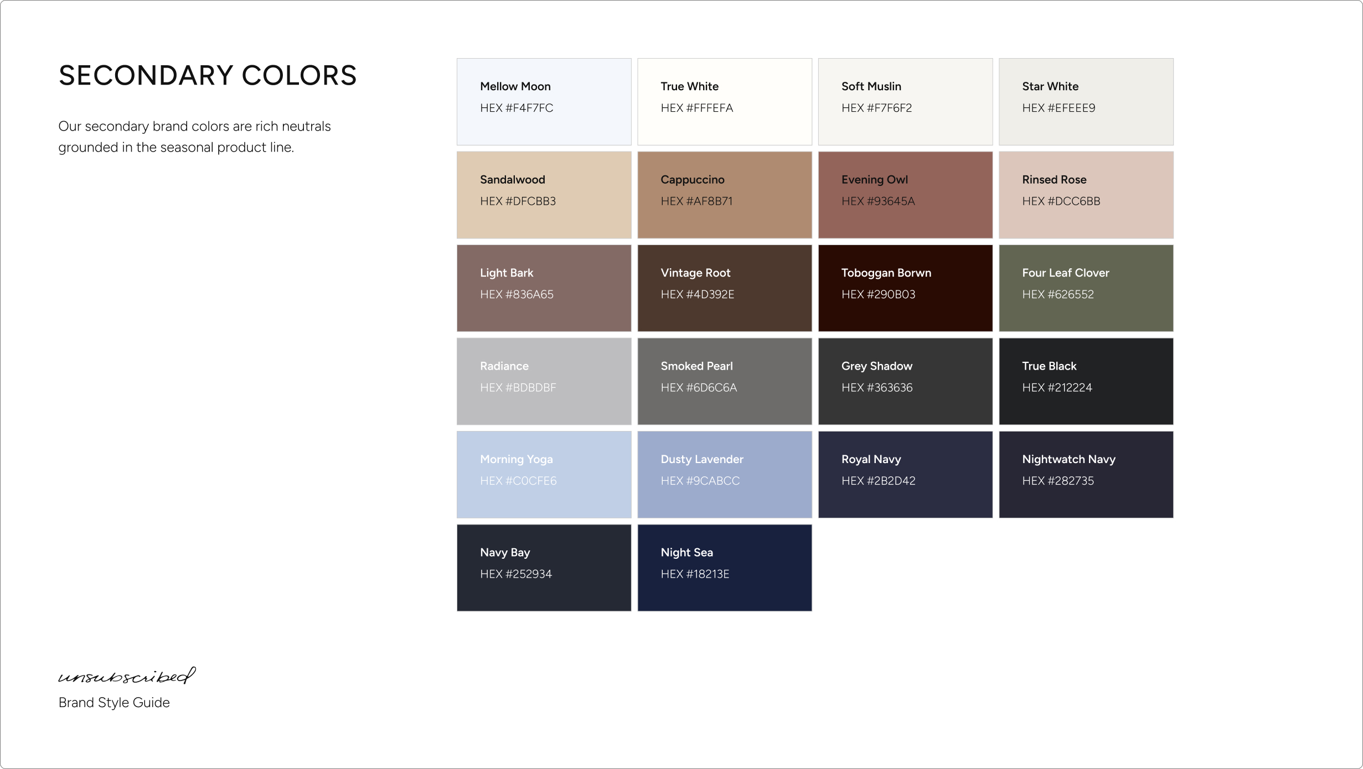This screenshot has height=769, width=1363.
Task: Choose the Evening Owl swatch
Action: tap(905, 195)
